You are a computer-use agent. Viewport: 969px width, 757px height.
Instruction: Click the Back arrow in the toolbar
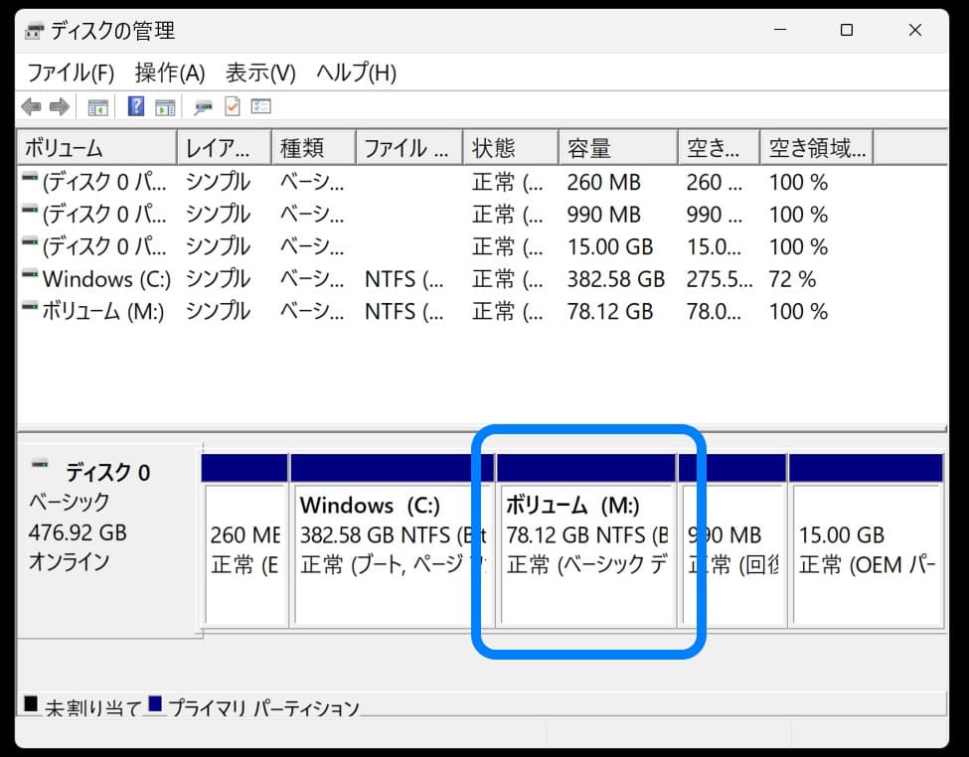31,107
